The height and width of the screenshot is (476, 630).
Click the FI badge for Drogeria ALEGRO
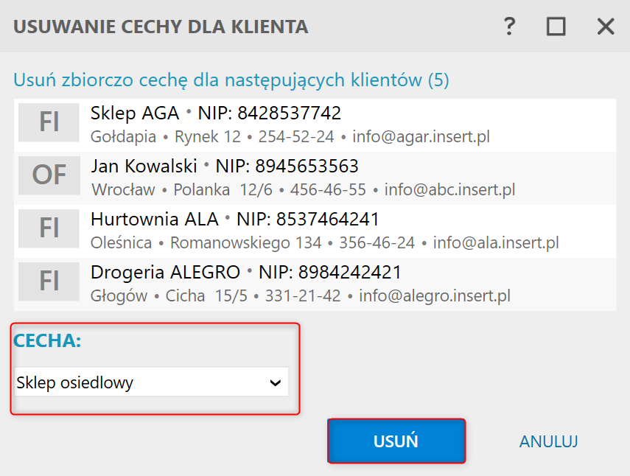click(49, 281)
